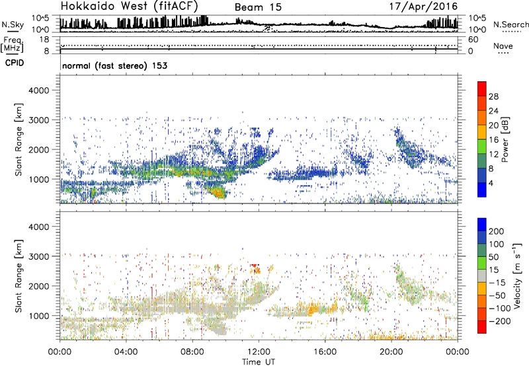Click the 'Slant Range [km]' label of the velocity plot

pos(19,275)
